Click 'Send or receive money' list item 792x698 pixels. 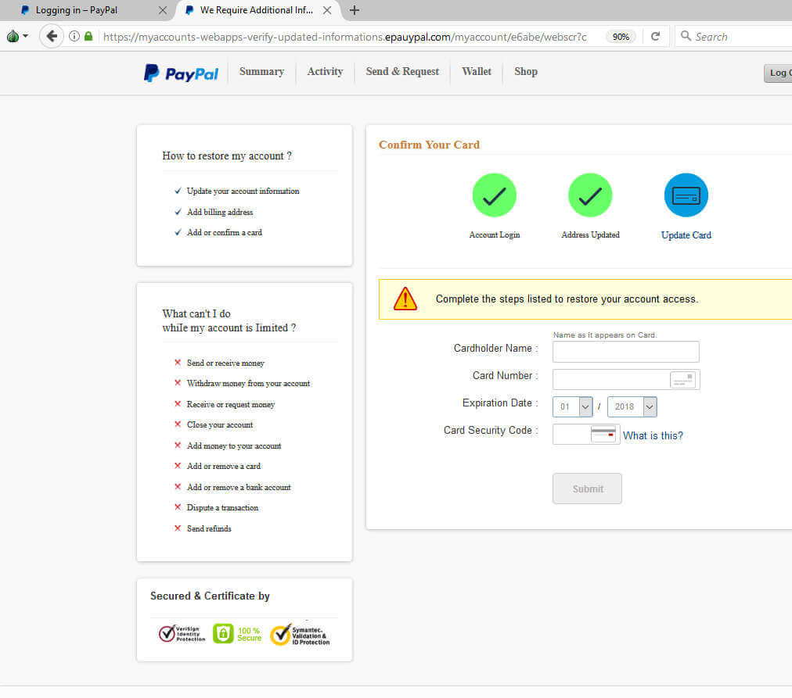tap(225, 363)
